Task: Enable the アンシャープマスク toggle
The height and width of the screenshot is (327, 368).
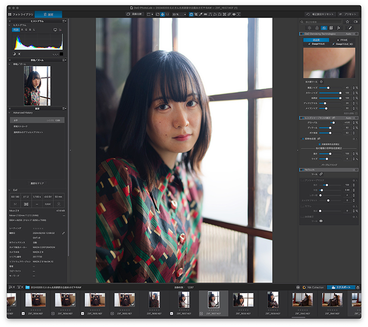Action: 302,180
